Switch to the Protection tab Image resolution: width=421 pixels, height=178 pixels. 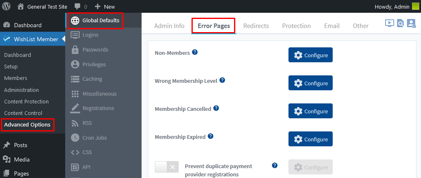pyautogui.click(x=296, y=26)
